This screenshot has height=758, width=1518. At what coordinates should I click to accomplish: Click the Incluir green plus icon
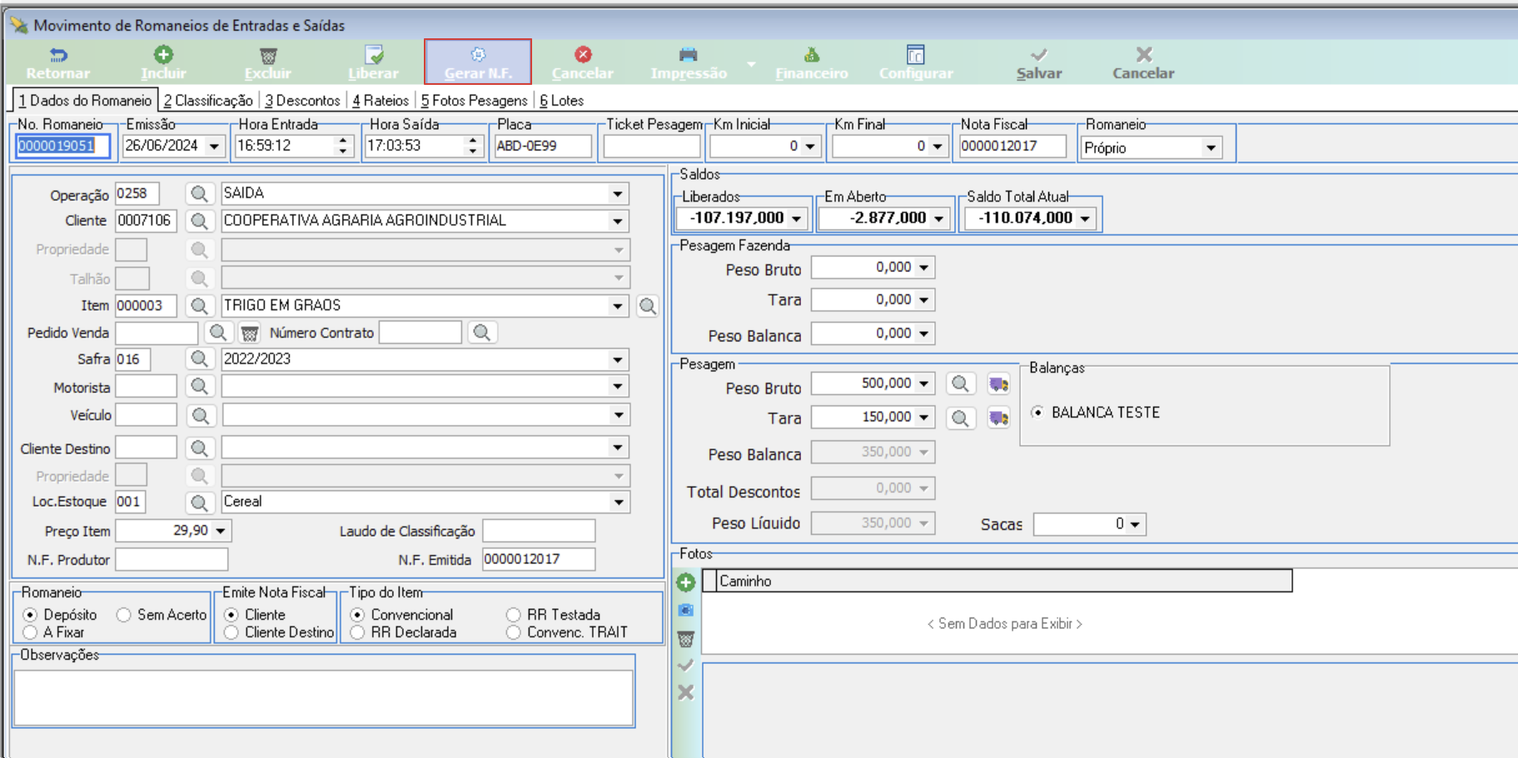[x=164, y=55]
